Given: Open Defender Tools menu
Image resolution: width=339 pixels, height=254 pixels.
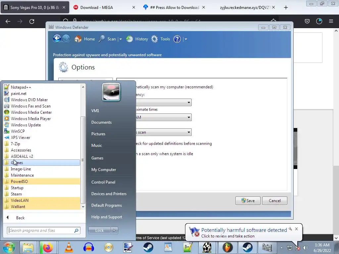Looking at the screenshot, I should 161,39.
